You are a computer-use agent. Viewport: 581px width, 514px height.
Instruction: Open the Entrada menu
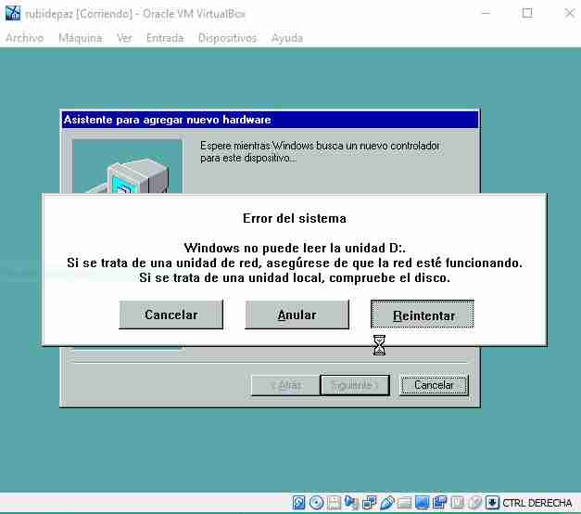point(165,38)
